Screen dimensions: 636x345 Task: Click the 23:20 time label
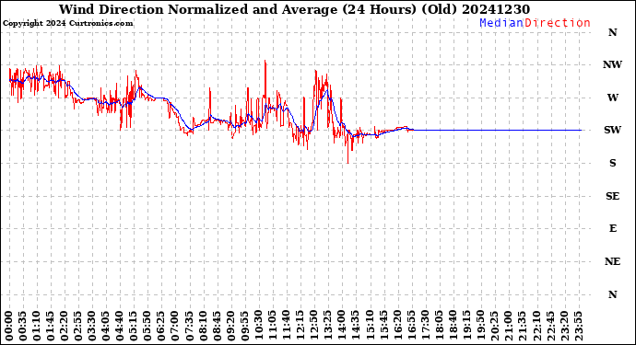point(564,326)
